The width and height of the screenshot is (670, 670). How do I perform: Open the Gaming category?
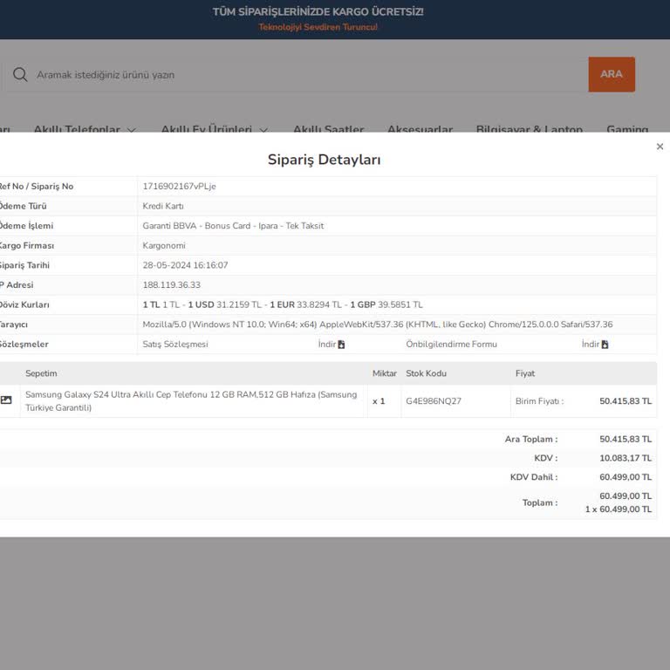pyautogui.click(x=627, y=130)
